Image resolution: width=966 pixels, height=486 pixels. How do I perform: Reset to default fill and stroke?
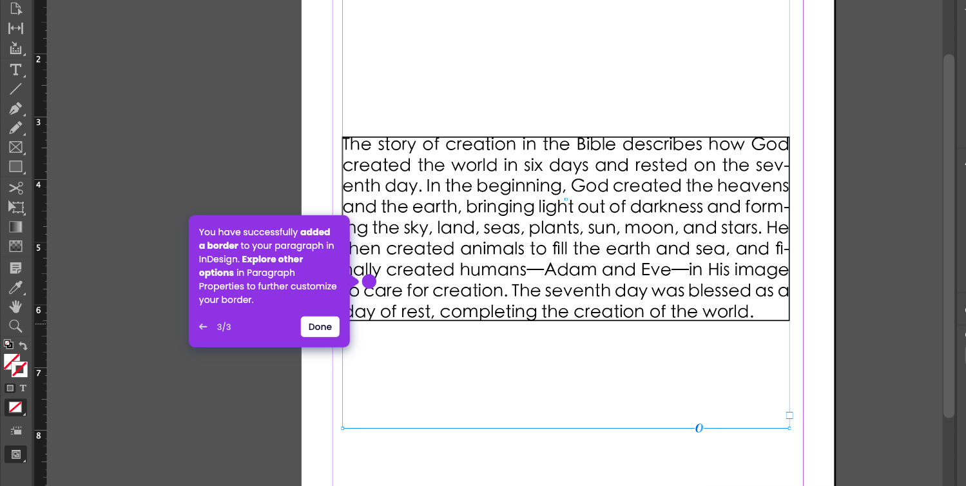(x=8, y=344)
